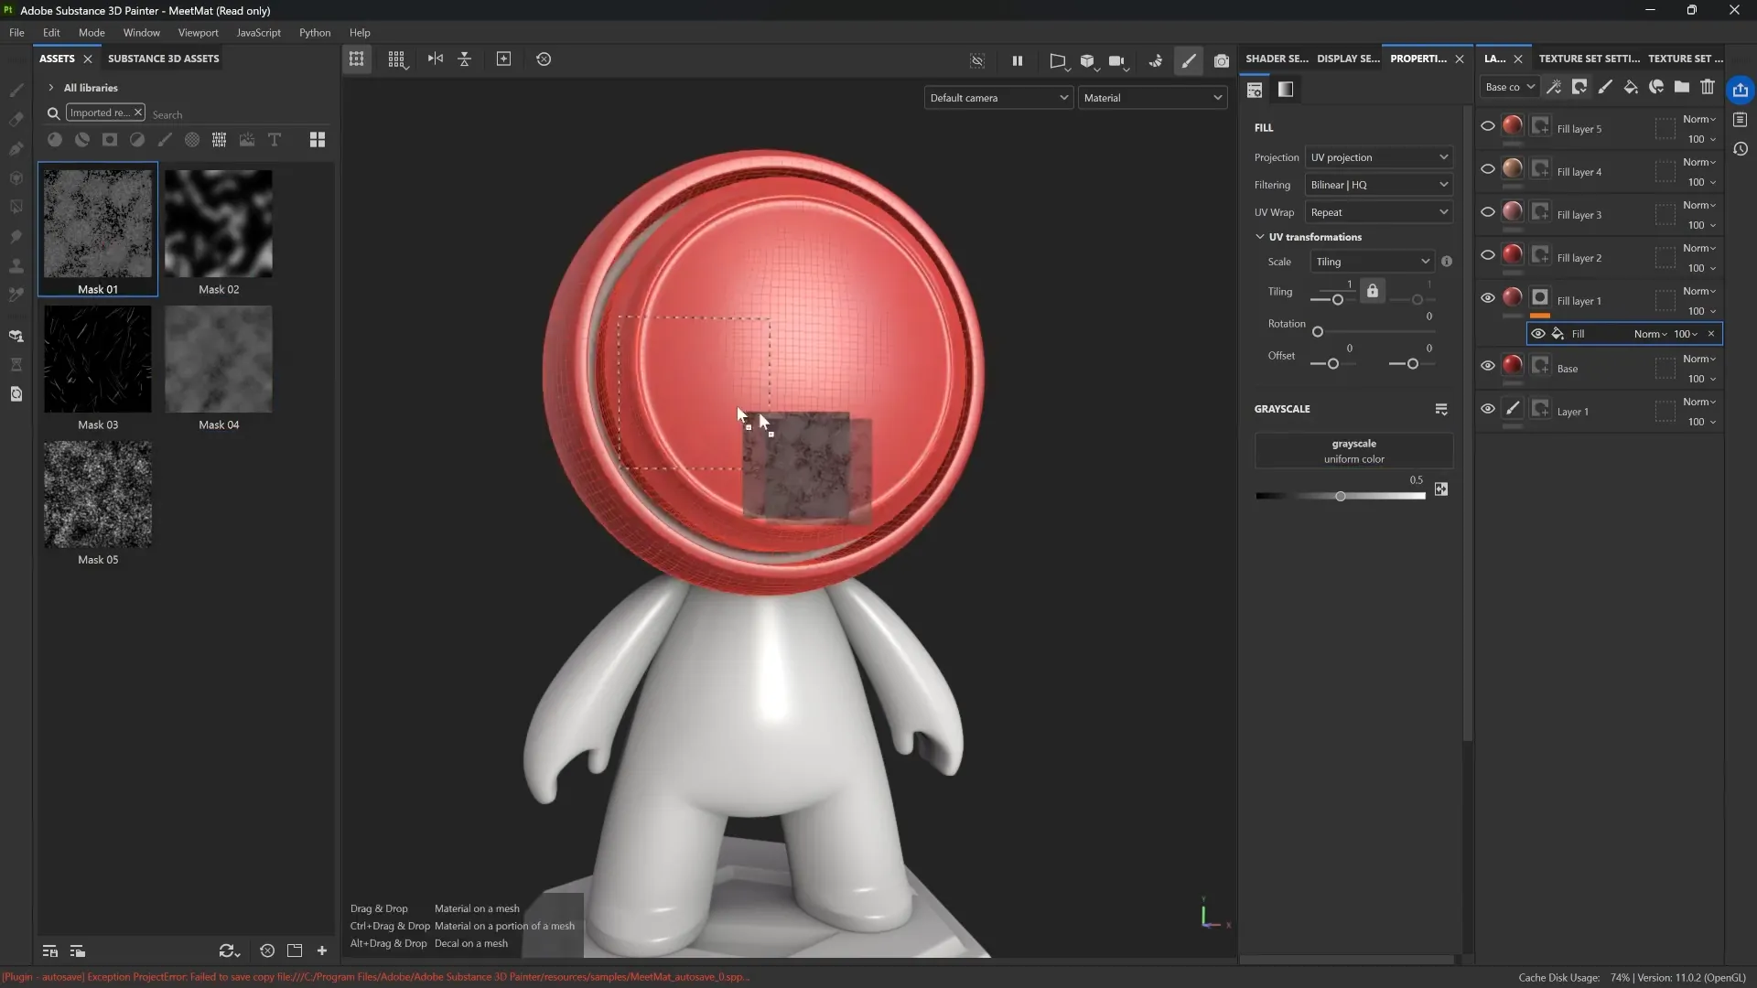Add a paint layer from layers toolbar
Screen dimensions: 1757x988
point(1605,87)
